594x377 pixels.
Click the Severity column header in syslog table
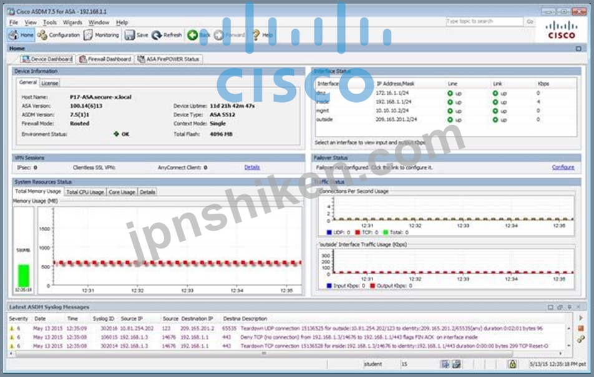coord(18,318)
